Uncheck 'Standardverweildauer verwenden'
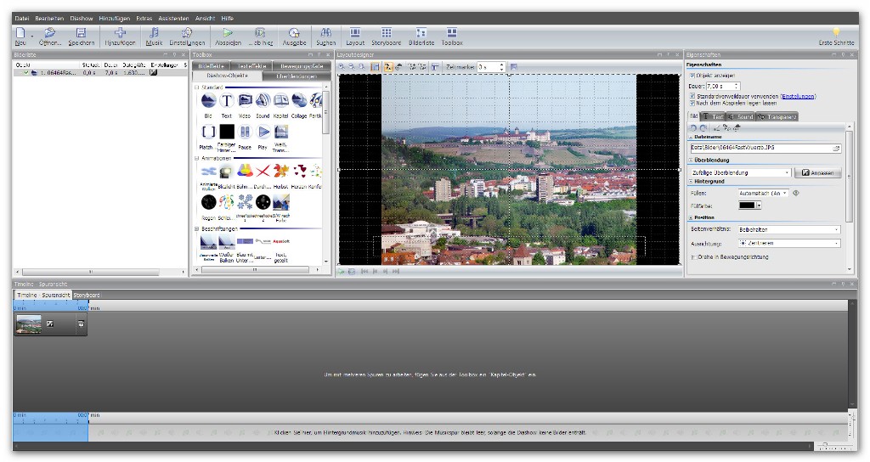Screen dimensions: 870x462 click(692, 96)
